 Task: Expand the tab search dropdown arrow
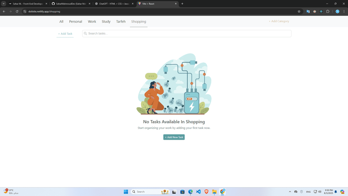coord(3,4)
